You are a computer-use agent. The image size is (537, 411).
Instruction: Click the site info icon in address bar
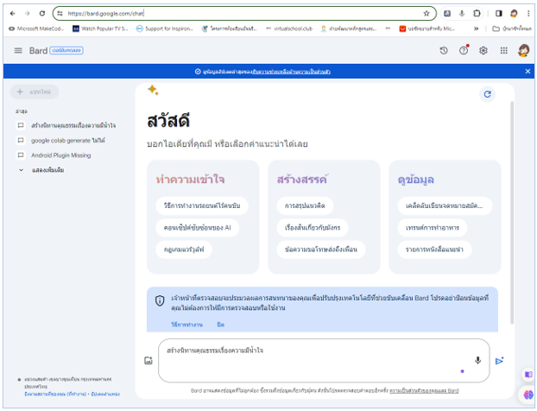[60, 13]
